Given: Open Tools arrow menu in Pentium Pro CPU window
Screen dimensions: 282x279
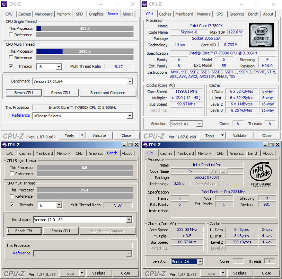Looking at the screenshot, I should pos(223,273).
